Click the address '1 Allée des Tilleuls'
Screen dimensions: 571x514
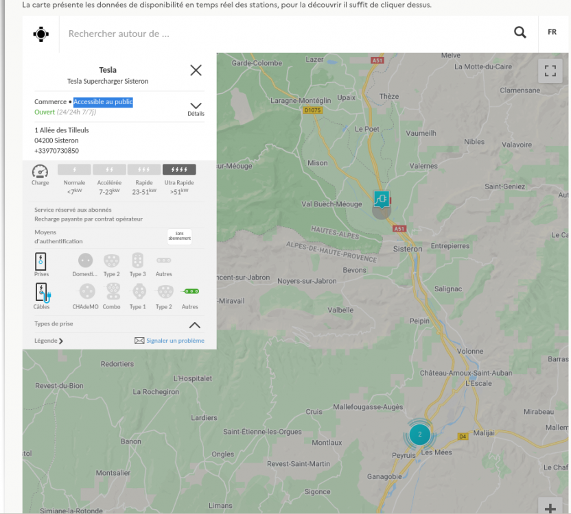[62, 130]
